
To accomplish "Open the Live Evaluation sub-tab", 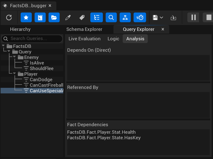I will (84, 39).
